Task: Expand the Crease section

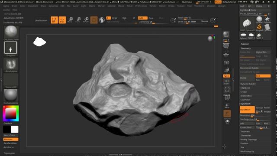Action: [243, 92]
